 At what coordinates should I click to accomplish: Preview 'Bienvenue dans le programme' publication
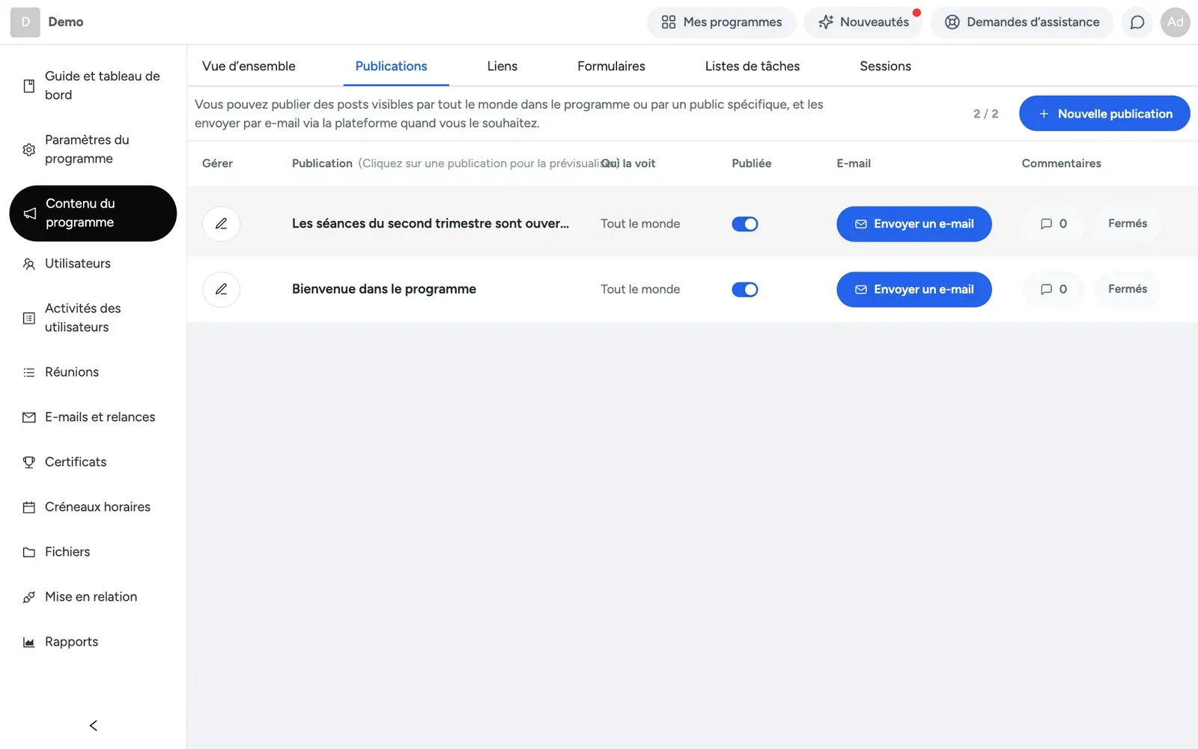pyautogui.click(x=384, y=289)
